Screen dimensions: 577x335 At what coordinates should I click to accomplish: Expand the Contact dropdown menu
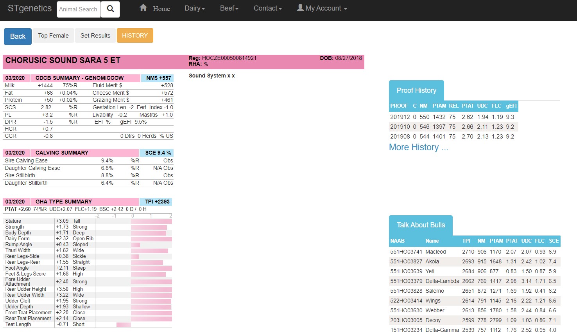pos(268,8)
